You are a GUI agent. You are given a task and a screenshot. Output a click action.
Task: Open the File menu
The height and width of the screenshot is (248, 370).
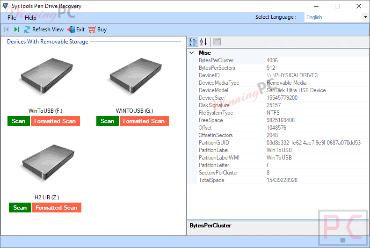pos(12,18)
